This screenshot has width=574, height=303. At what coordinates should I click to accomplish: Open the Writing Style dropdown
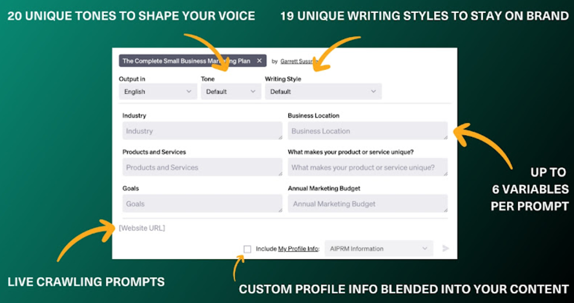[x=323, y=91]
